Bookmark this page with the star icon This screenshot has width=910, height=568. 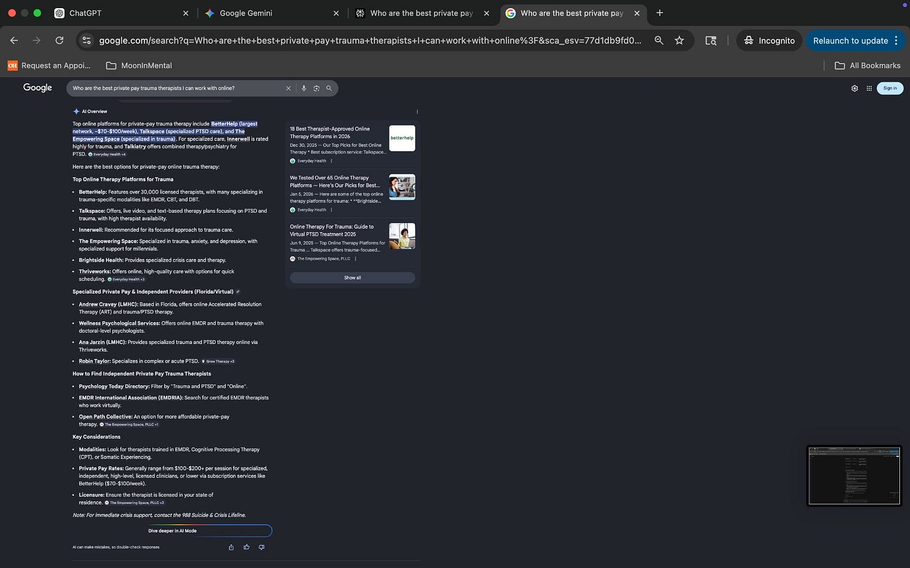click(679, 41)
